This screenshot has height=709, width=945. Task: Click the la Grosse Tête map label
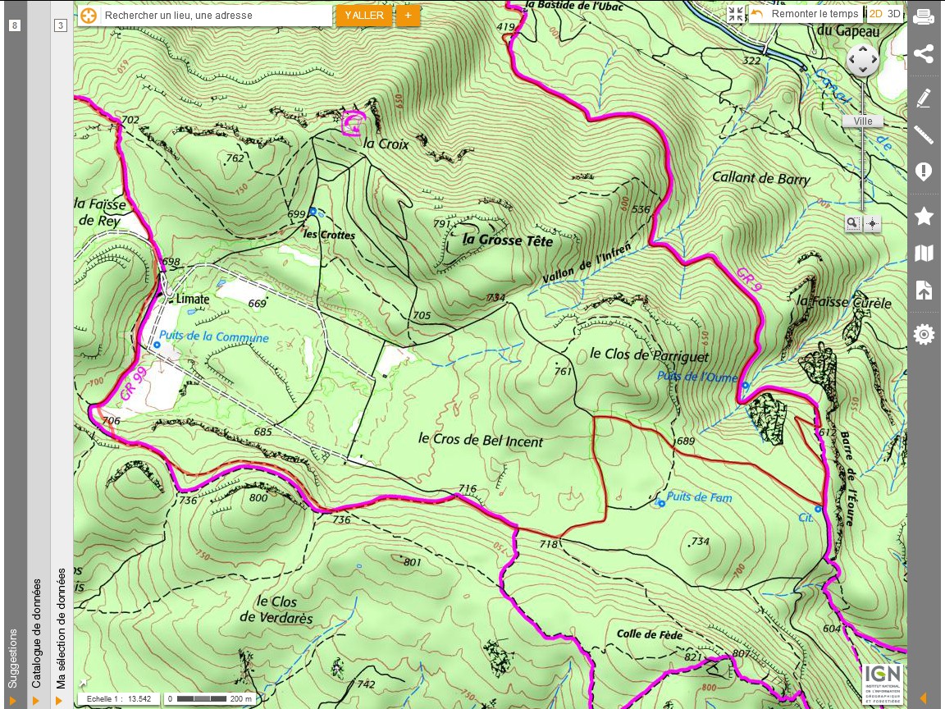[507, 240]
